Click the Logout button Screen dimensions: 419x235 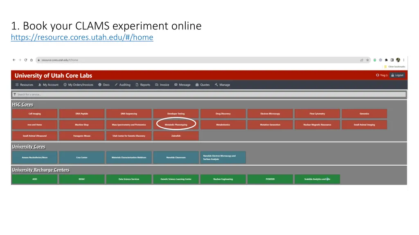click(397, 75)
